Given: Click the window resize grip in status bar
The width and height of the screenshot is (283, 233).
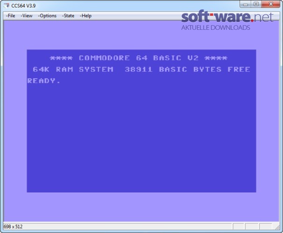Looking at the screenshot, I should (277, 227).
